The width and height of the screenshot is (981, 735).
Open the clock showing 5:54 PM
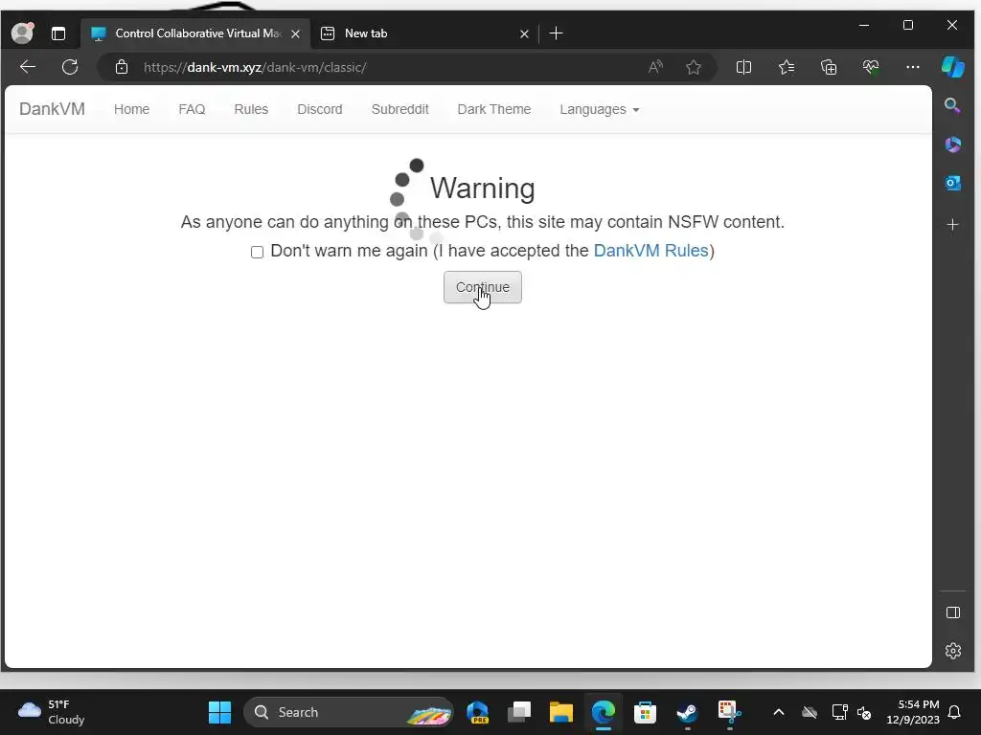[x=913, y=712]
